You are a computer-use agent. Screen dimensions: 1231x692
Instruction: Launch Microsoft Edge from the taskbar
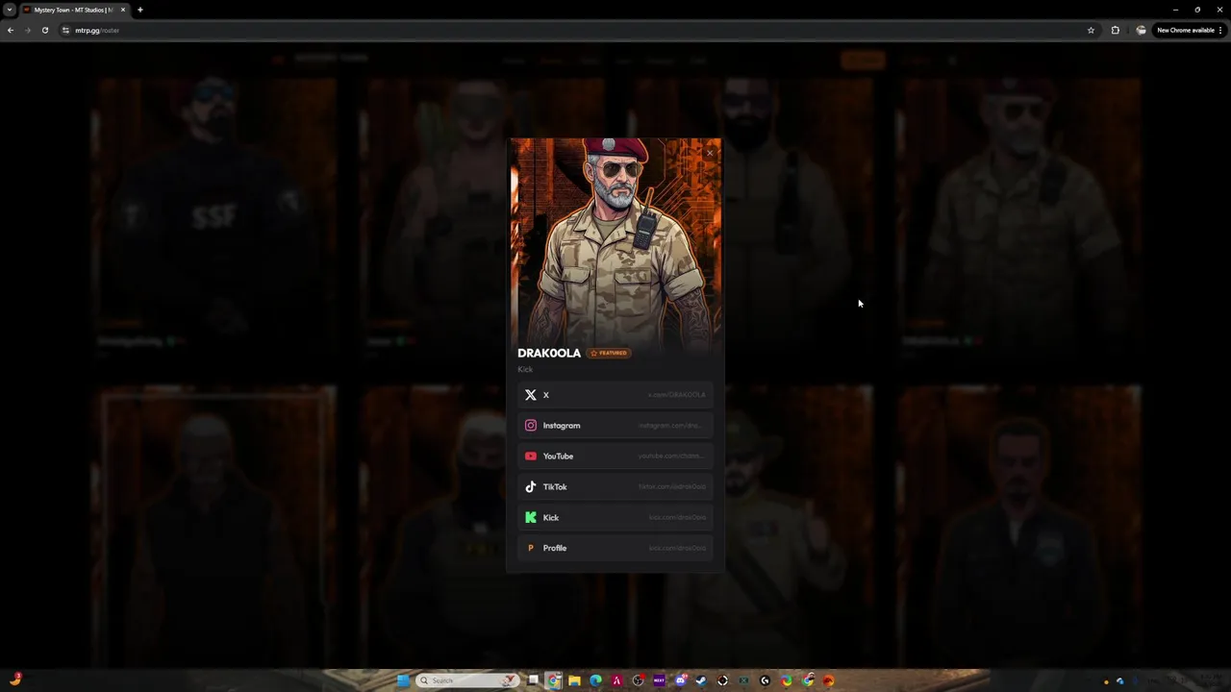(595, 680)
